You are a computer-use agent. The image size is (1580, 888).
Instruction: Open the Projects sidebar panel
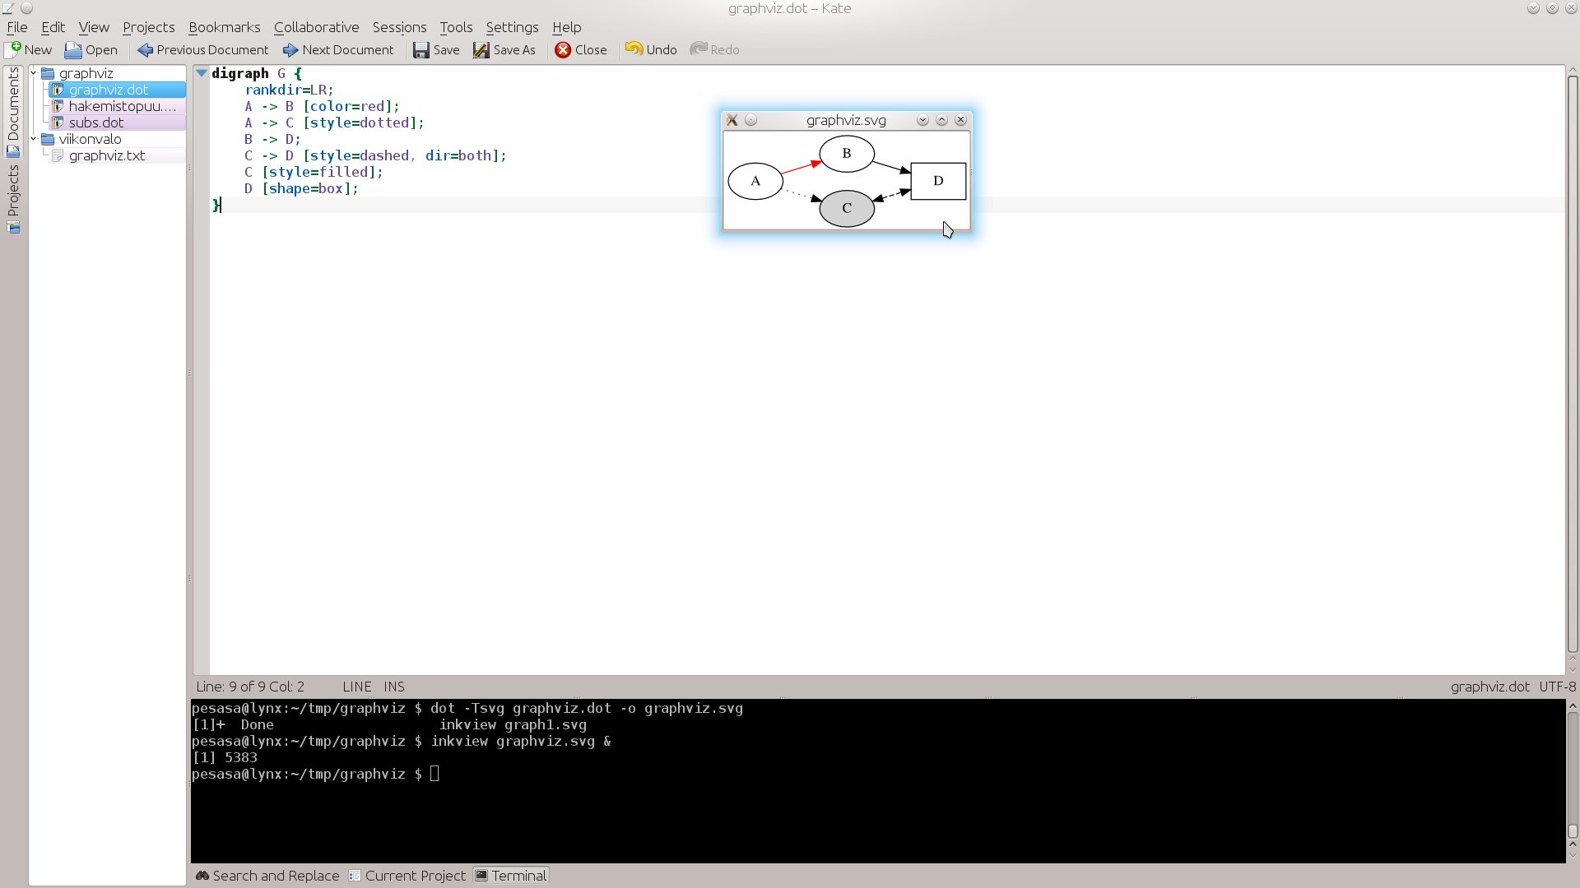[13, 198]
